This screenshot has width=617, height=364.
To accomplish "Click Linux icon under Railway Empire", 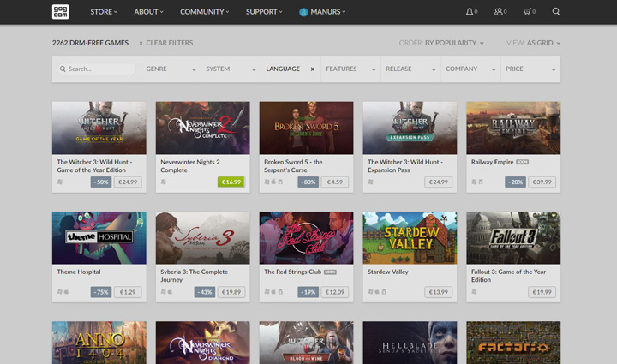I will tap(481, 182).
